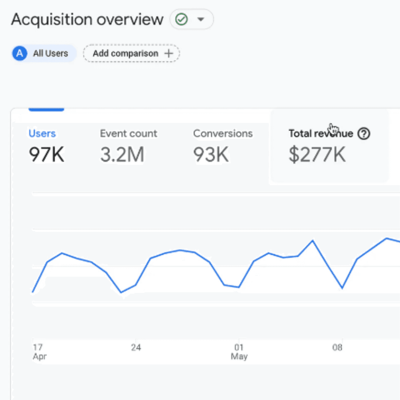This screenshot has width=400, height=400.
Task: Click the help icon next to Total revenue
Action: (364, 133)
